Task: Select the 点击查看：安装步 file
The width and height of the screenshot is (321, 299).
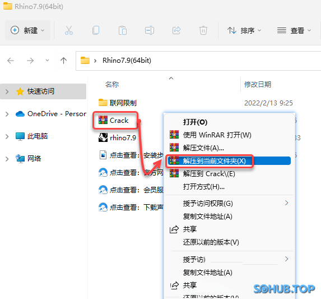Action: (131, 155)
